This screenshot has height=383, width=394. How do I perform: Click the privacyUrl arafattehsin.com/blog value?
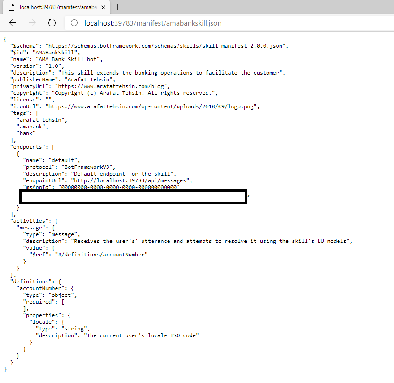(111, 86)
